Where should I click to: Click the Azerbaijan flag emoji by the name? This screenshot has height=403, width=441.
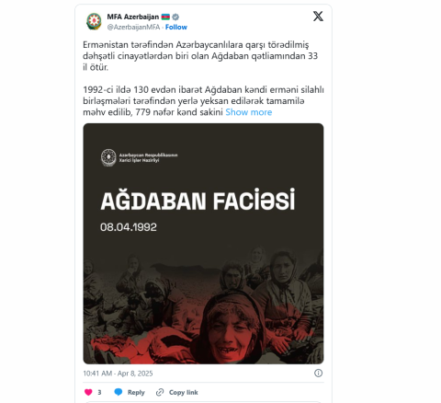pos(165,17)
